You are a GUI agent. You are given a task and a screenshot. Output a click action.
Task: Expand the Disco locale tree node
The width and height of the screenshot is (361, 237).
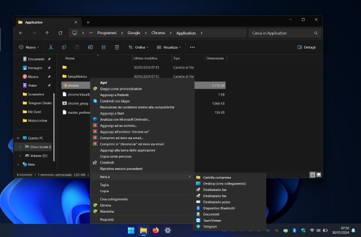tap(20, 147)
